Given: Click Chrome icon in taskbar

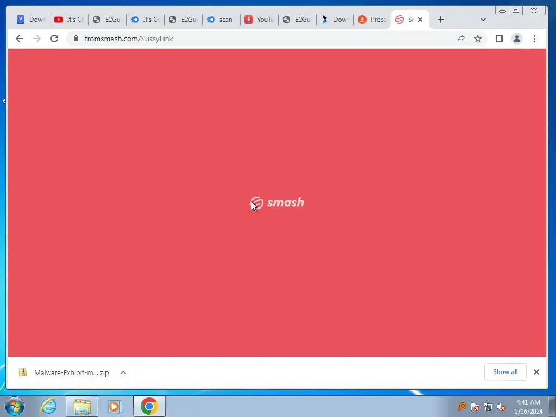Looking at the screenshot, I should (x=149, y=406).
